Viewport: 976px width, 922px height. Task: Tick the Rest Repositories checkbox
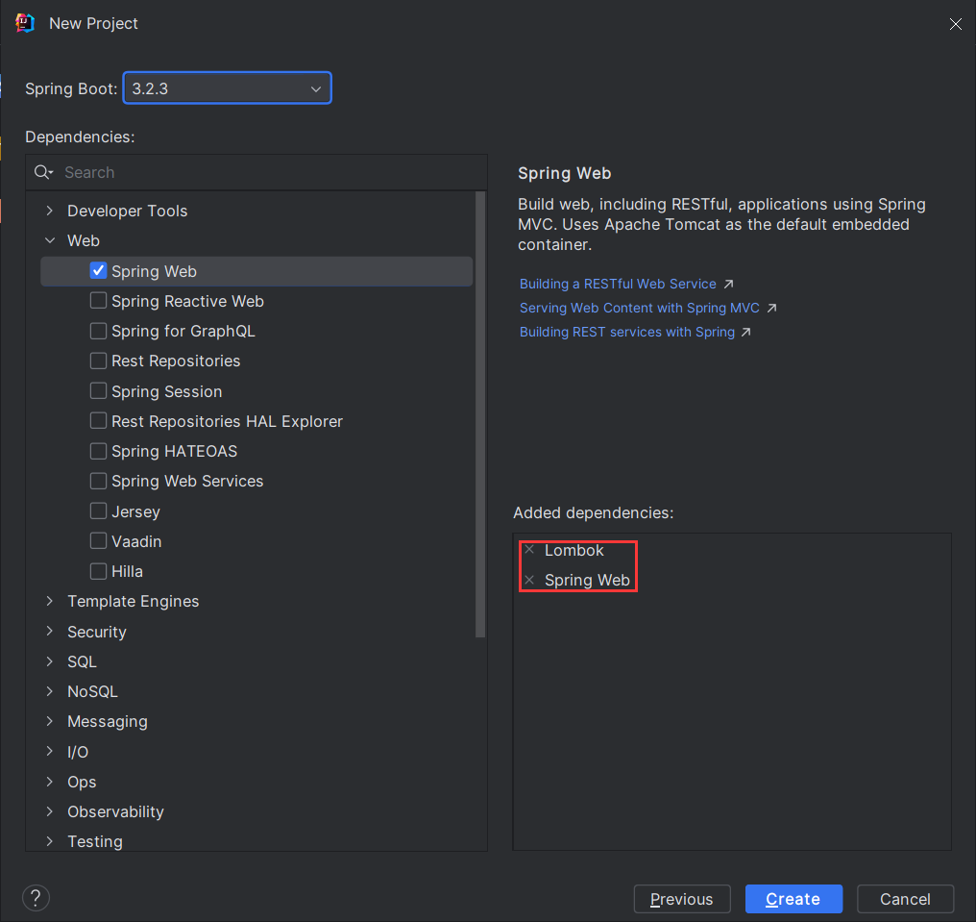98,361
